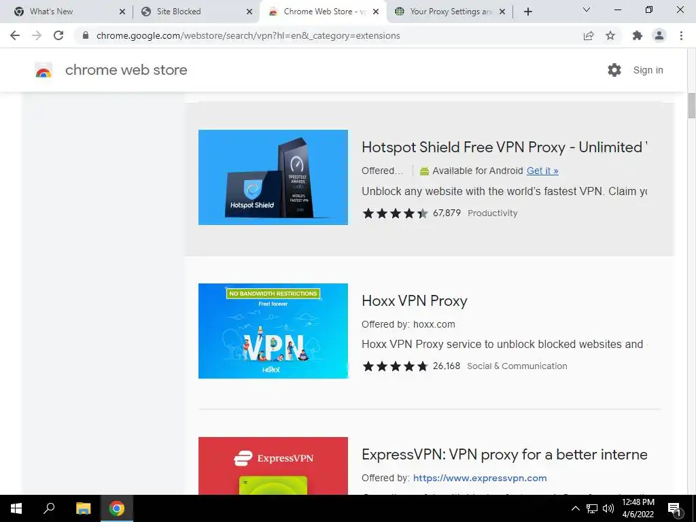The height and width of the screenshot is (522, 696).
Task: Open the taskbar clock and date
Action: (638, 508)
